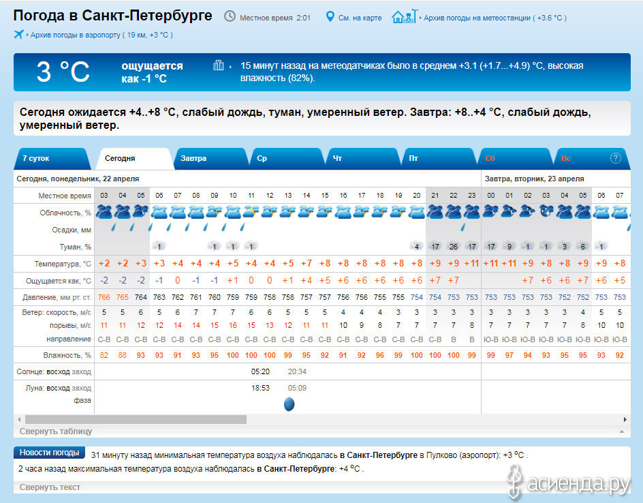Click the airplane airport archive icon
This screenshot has height=503, width=643.
[18, 34]
